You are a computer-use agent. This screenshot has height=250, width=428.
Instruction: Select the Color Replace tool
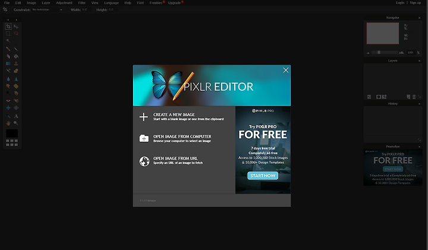8,71
